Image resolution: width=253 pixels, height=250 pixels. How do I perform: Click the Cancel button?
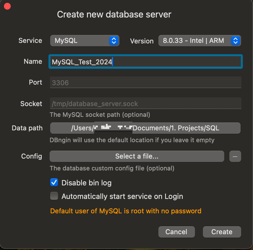pos(177,232)
